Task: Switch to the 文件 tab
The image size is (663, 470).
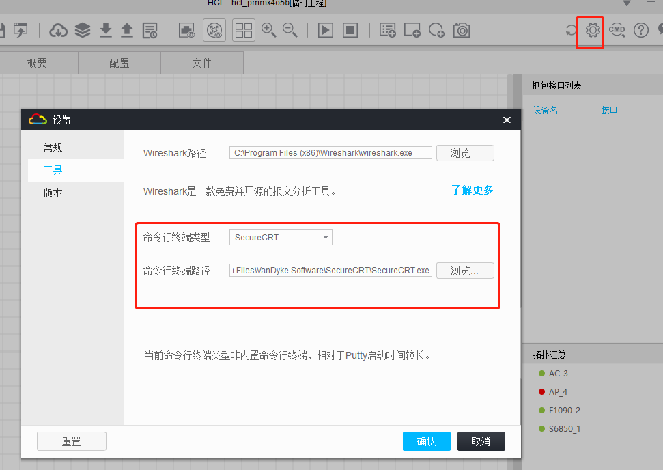Action: click(x=201, y=63)
